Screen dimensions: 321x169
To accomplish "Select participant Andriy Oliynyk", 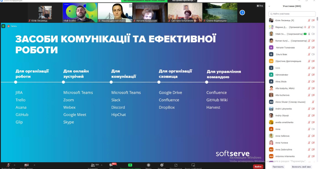I will [x=292, y=115].
